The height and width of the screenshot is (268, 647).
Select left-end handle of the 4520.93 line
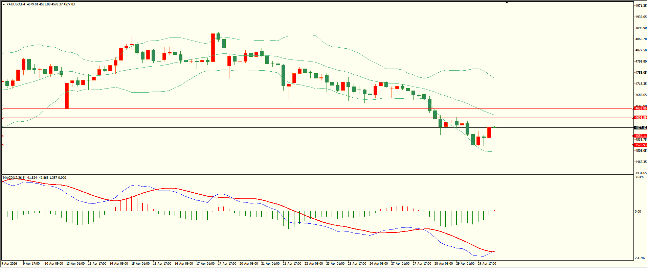pos(2,145)
